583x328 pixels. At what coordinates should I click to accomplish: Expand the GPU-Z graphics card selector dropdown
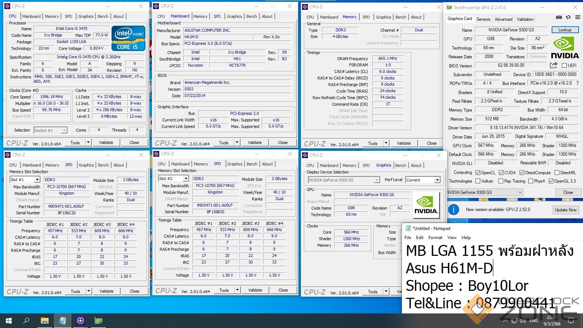pyautogui.click(x=520, y=192)
